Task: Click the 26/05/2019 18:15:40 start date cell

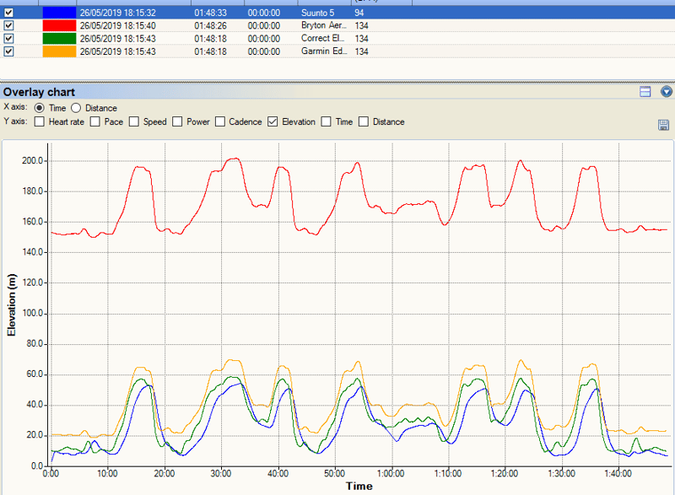Action: coord(118,26)
